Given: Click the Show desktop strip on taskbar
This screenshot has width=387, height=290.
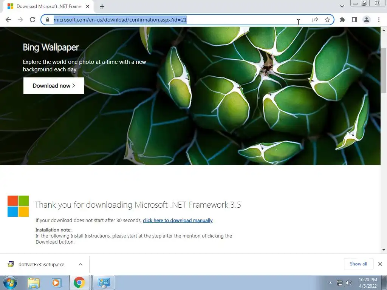Looking at the screenshot, I should click(384, 282).
